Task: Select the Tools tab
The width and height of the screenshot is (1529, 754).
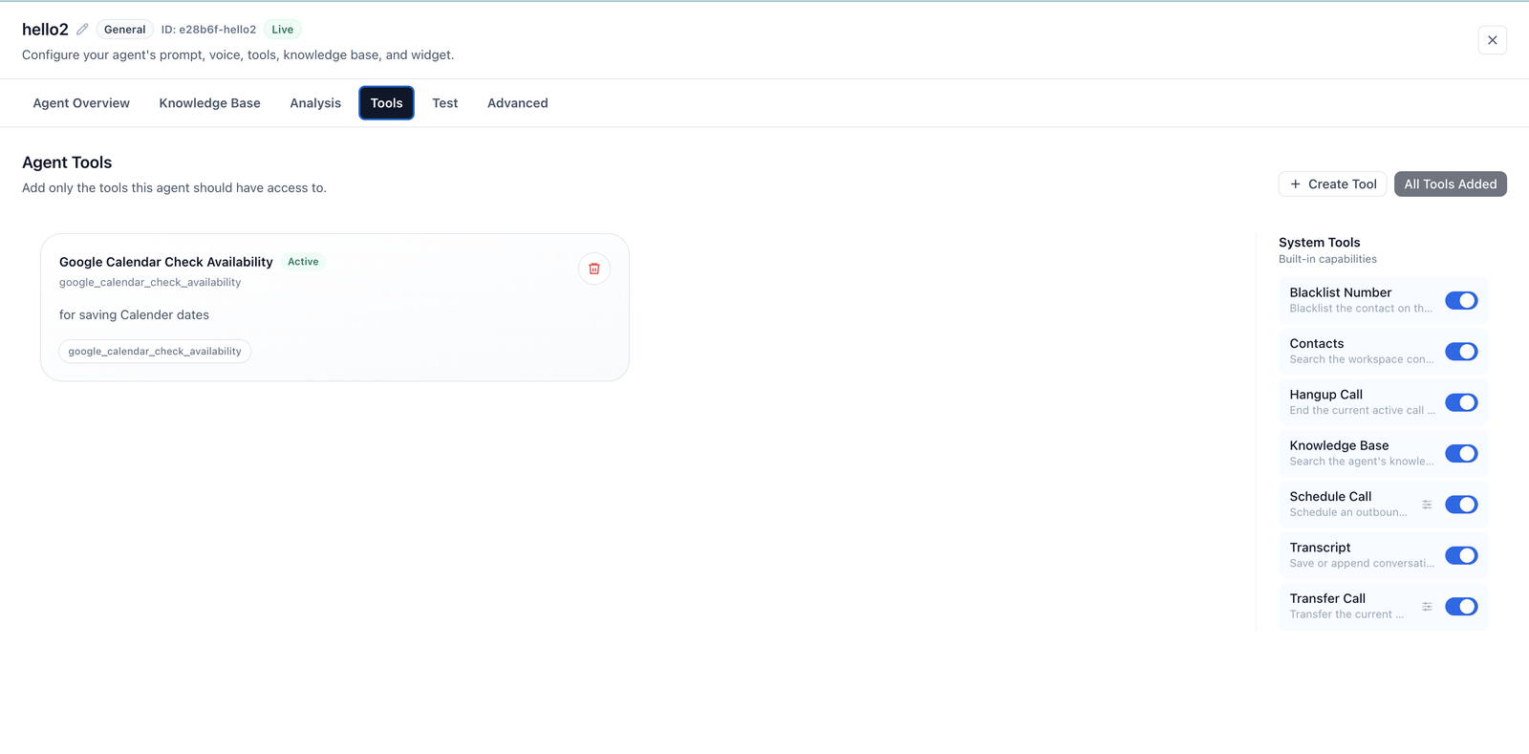Action: tap(387, 103)
